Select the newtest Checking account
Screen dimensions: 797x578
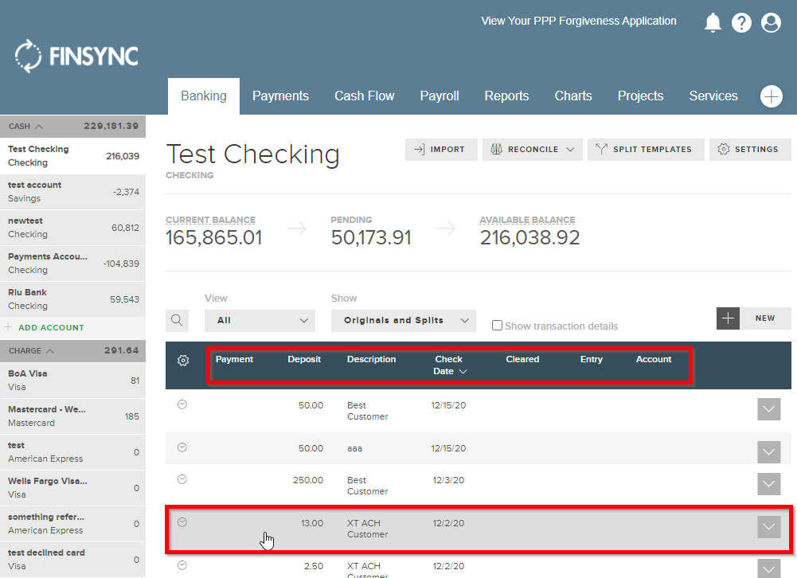pyautogui.click(x=72, y=227)
